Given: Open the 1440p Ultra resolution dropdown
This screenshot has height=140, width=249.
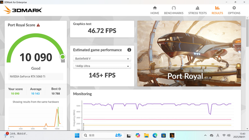Looking at the screenshot, I should coord(102,66).
